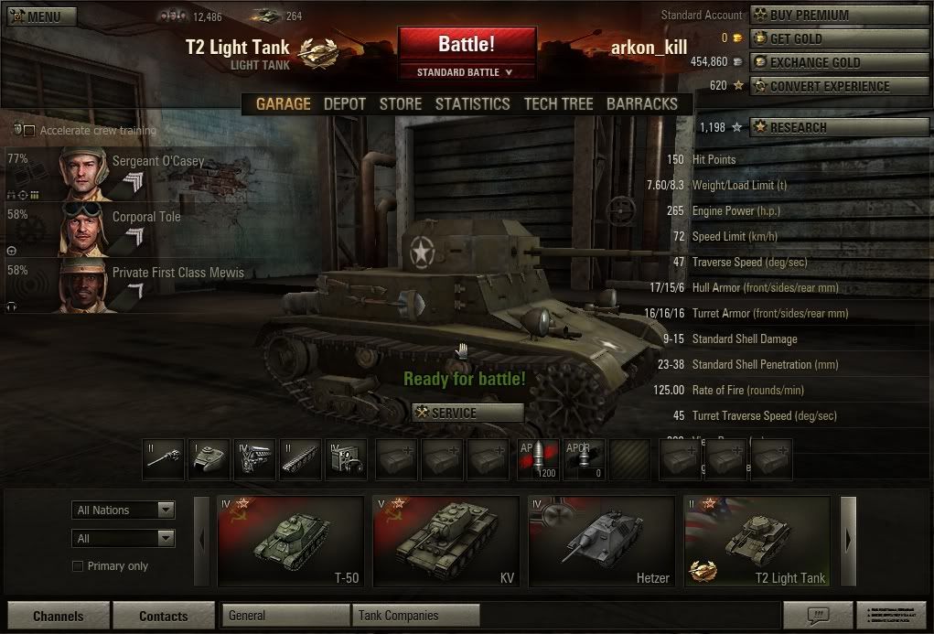
Task: Expand the Standard Battle mode selector
Action: (467, 72)
